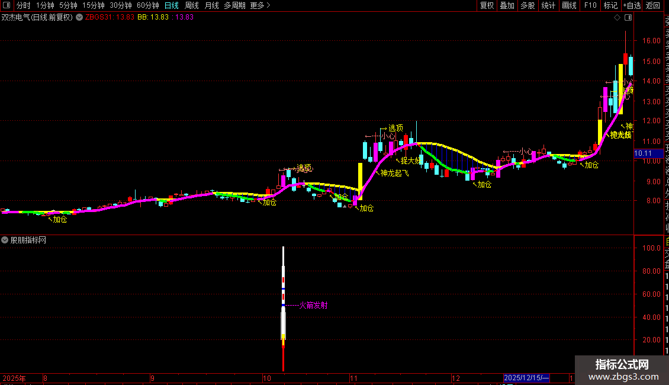The width and height of the screenshot is (669, 385).
Task: Select the 60分钟 period
Action: click(x=148, y=5)
